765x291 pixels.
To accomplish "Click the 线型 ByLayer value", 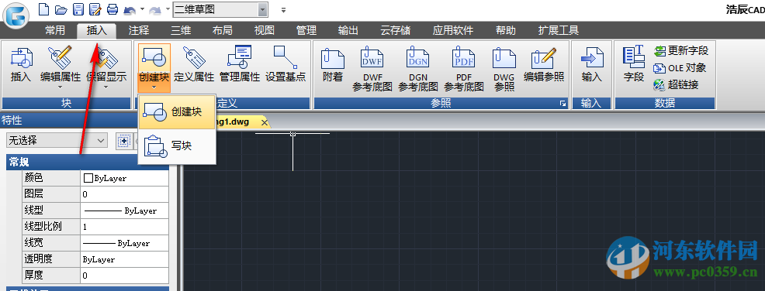I will 124,211.
